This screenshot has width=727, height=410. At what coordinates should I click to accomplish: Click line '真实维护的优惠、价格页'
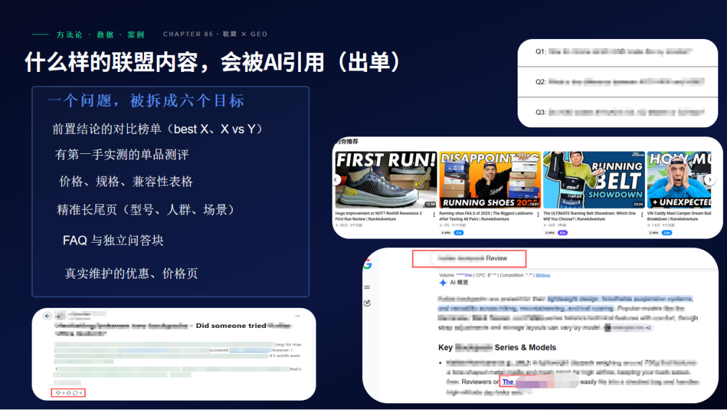[x=131, y=274]
